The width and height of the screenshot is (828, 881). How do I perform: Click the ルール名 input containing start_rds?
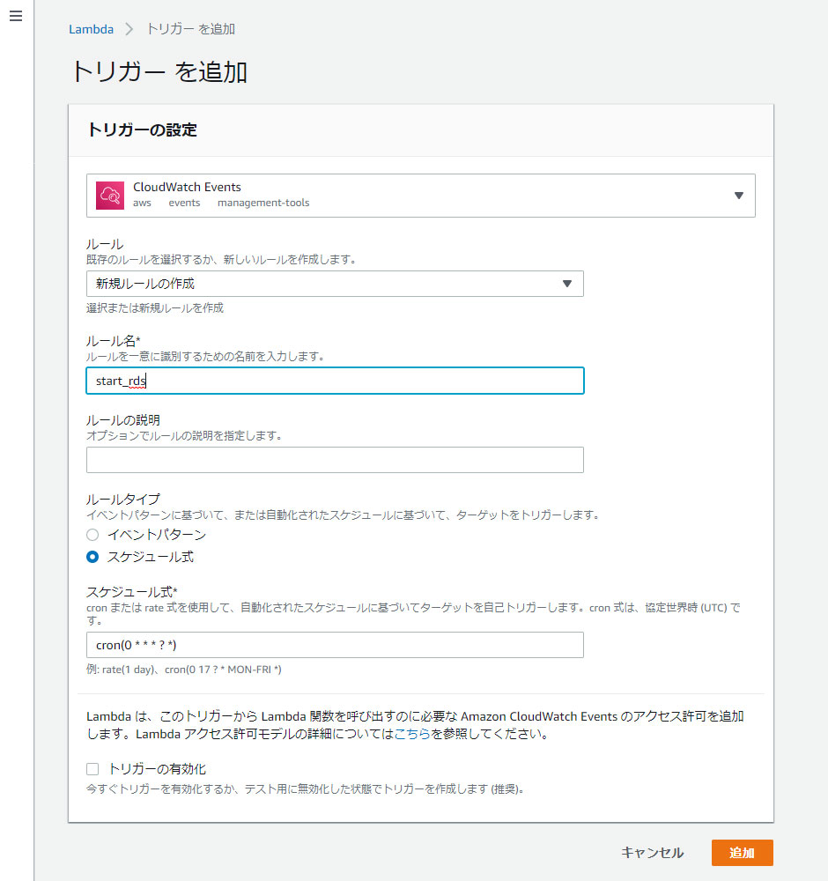coord(335,381)
